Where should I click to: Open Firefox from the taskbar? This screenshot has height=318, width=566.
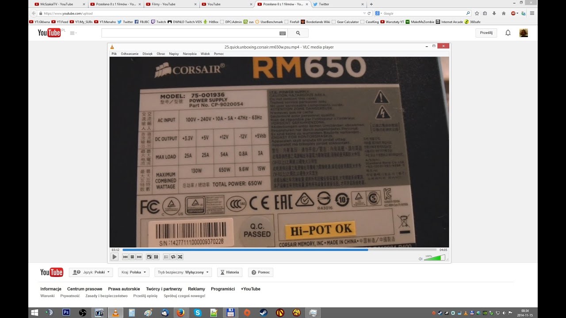(180, 313)
